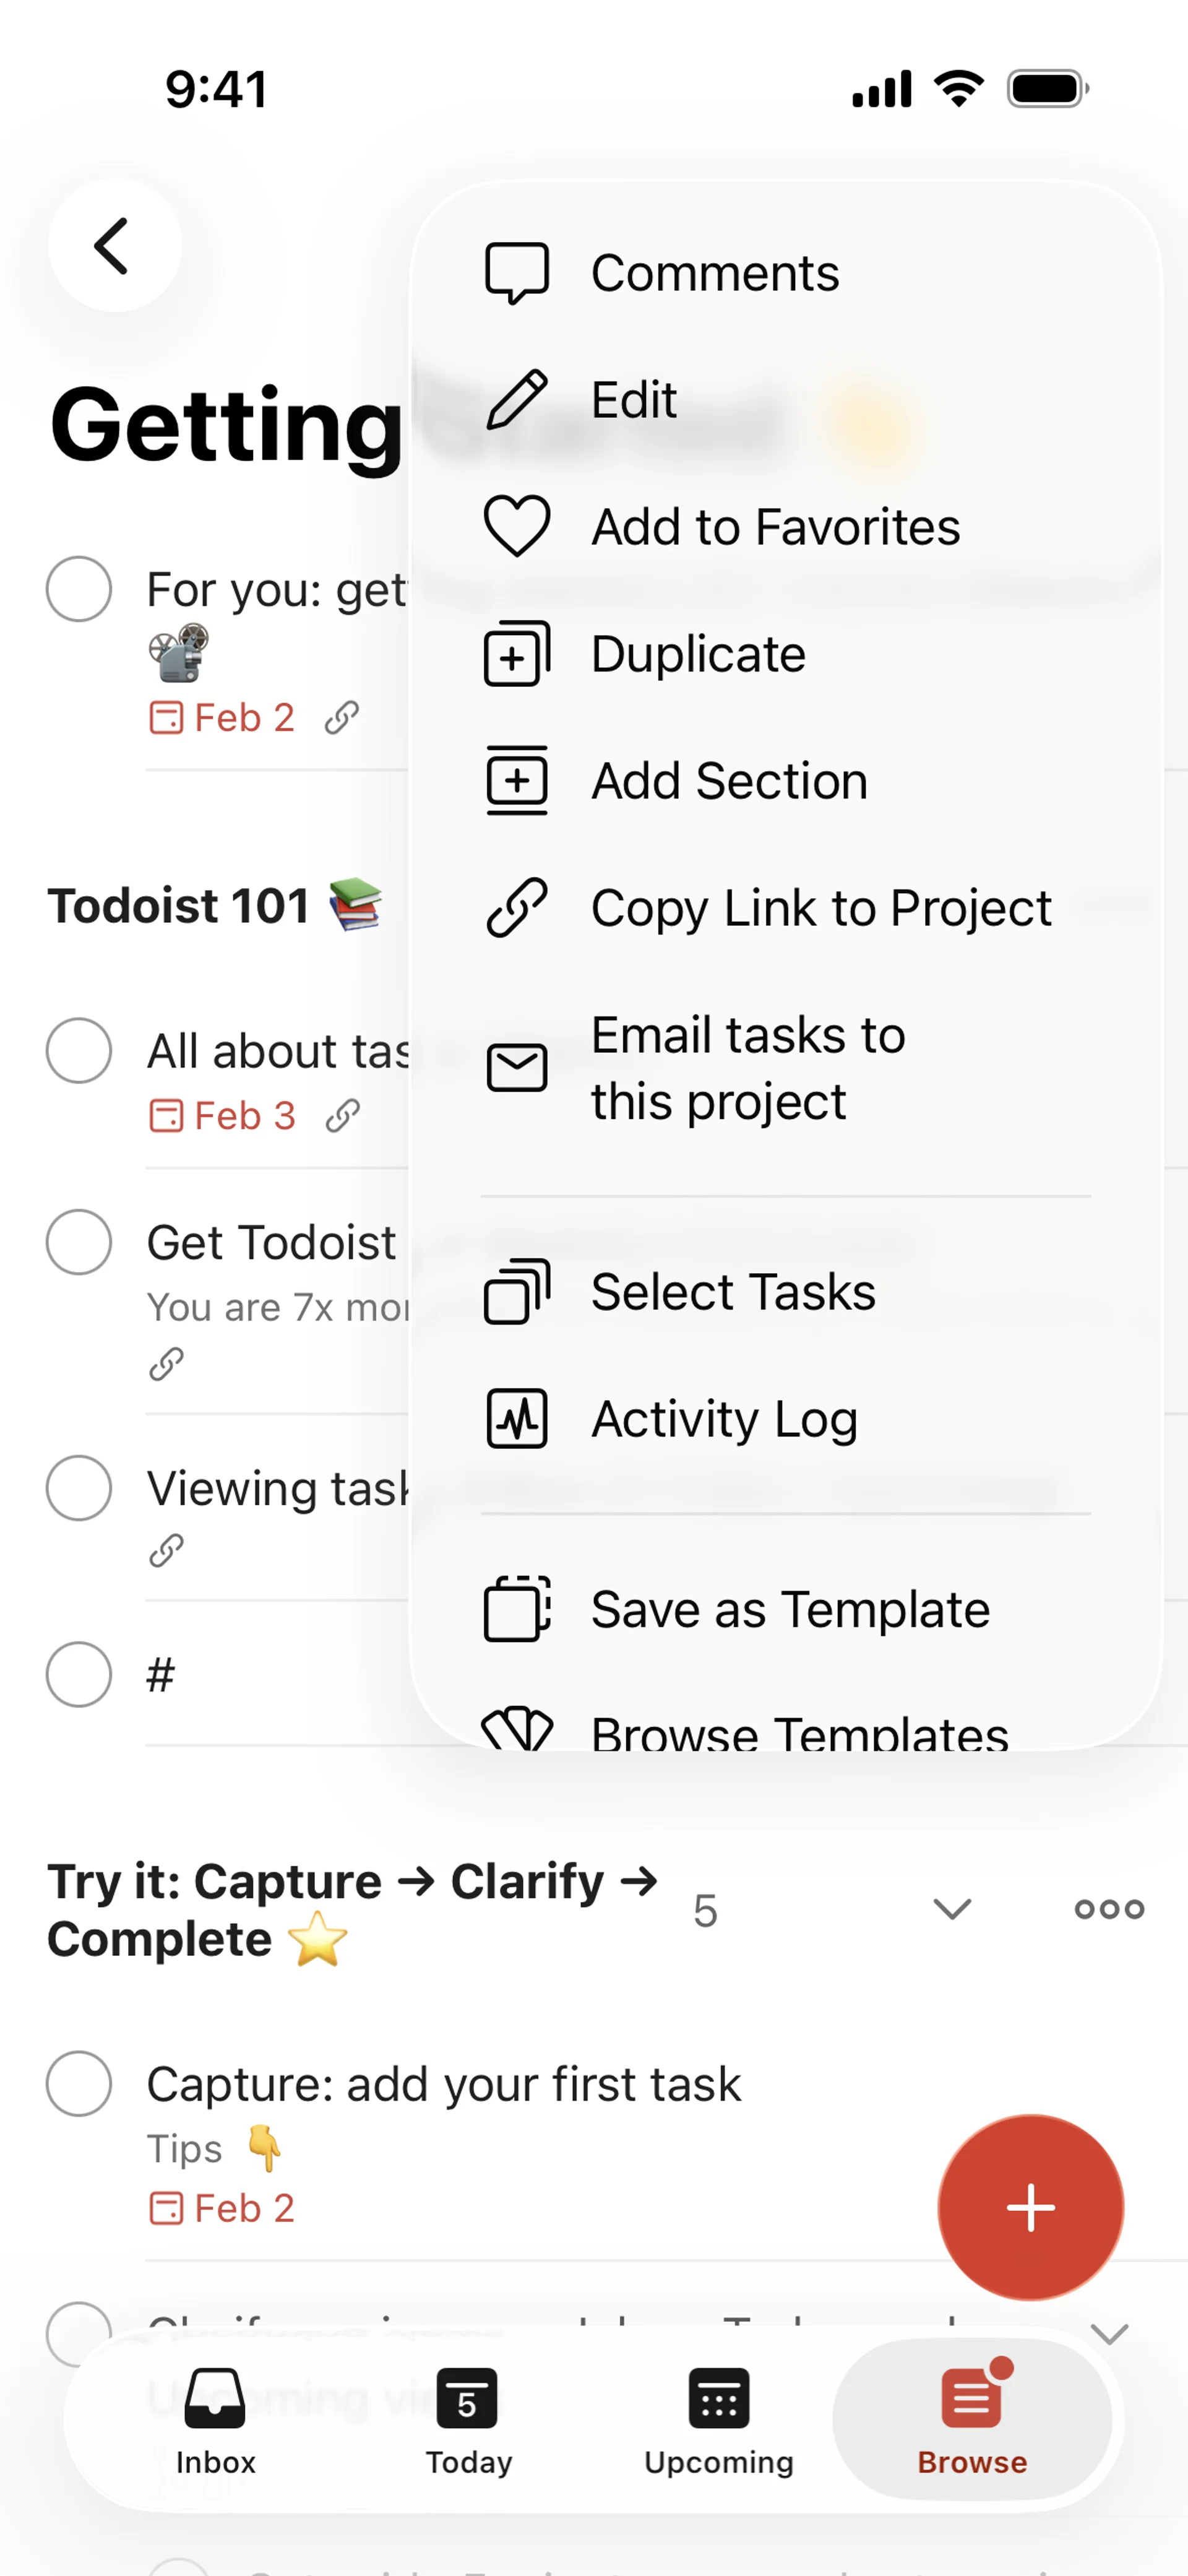The width and height of the screenshot is (1188, 2576).
Task: Check off the 'All about tasks' task
Action: 79,1050
